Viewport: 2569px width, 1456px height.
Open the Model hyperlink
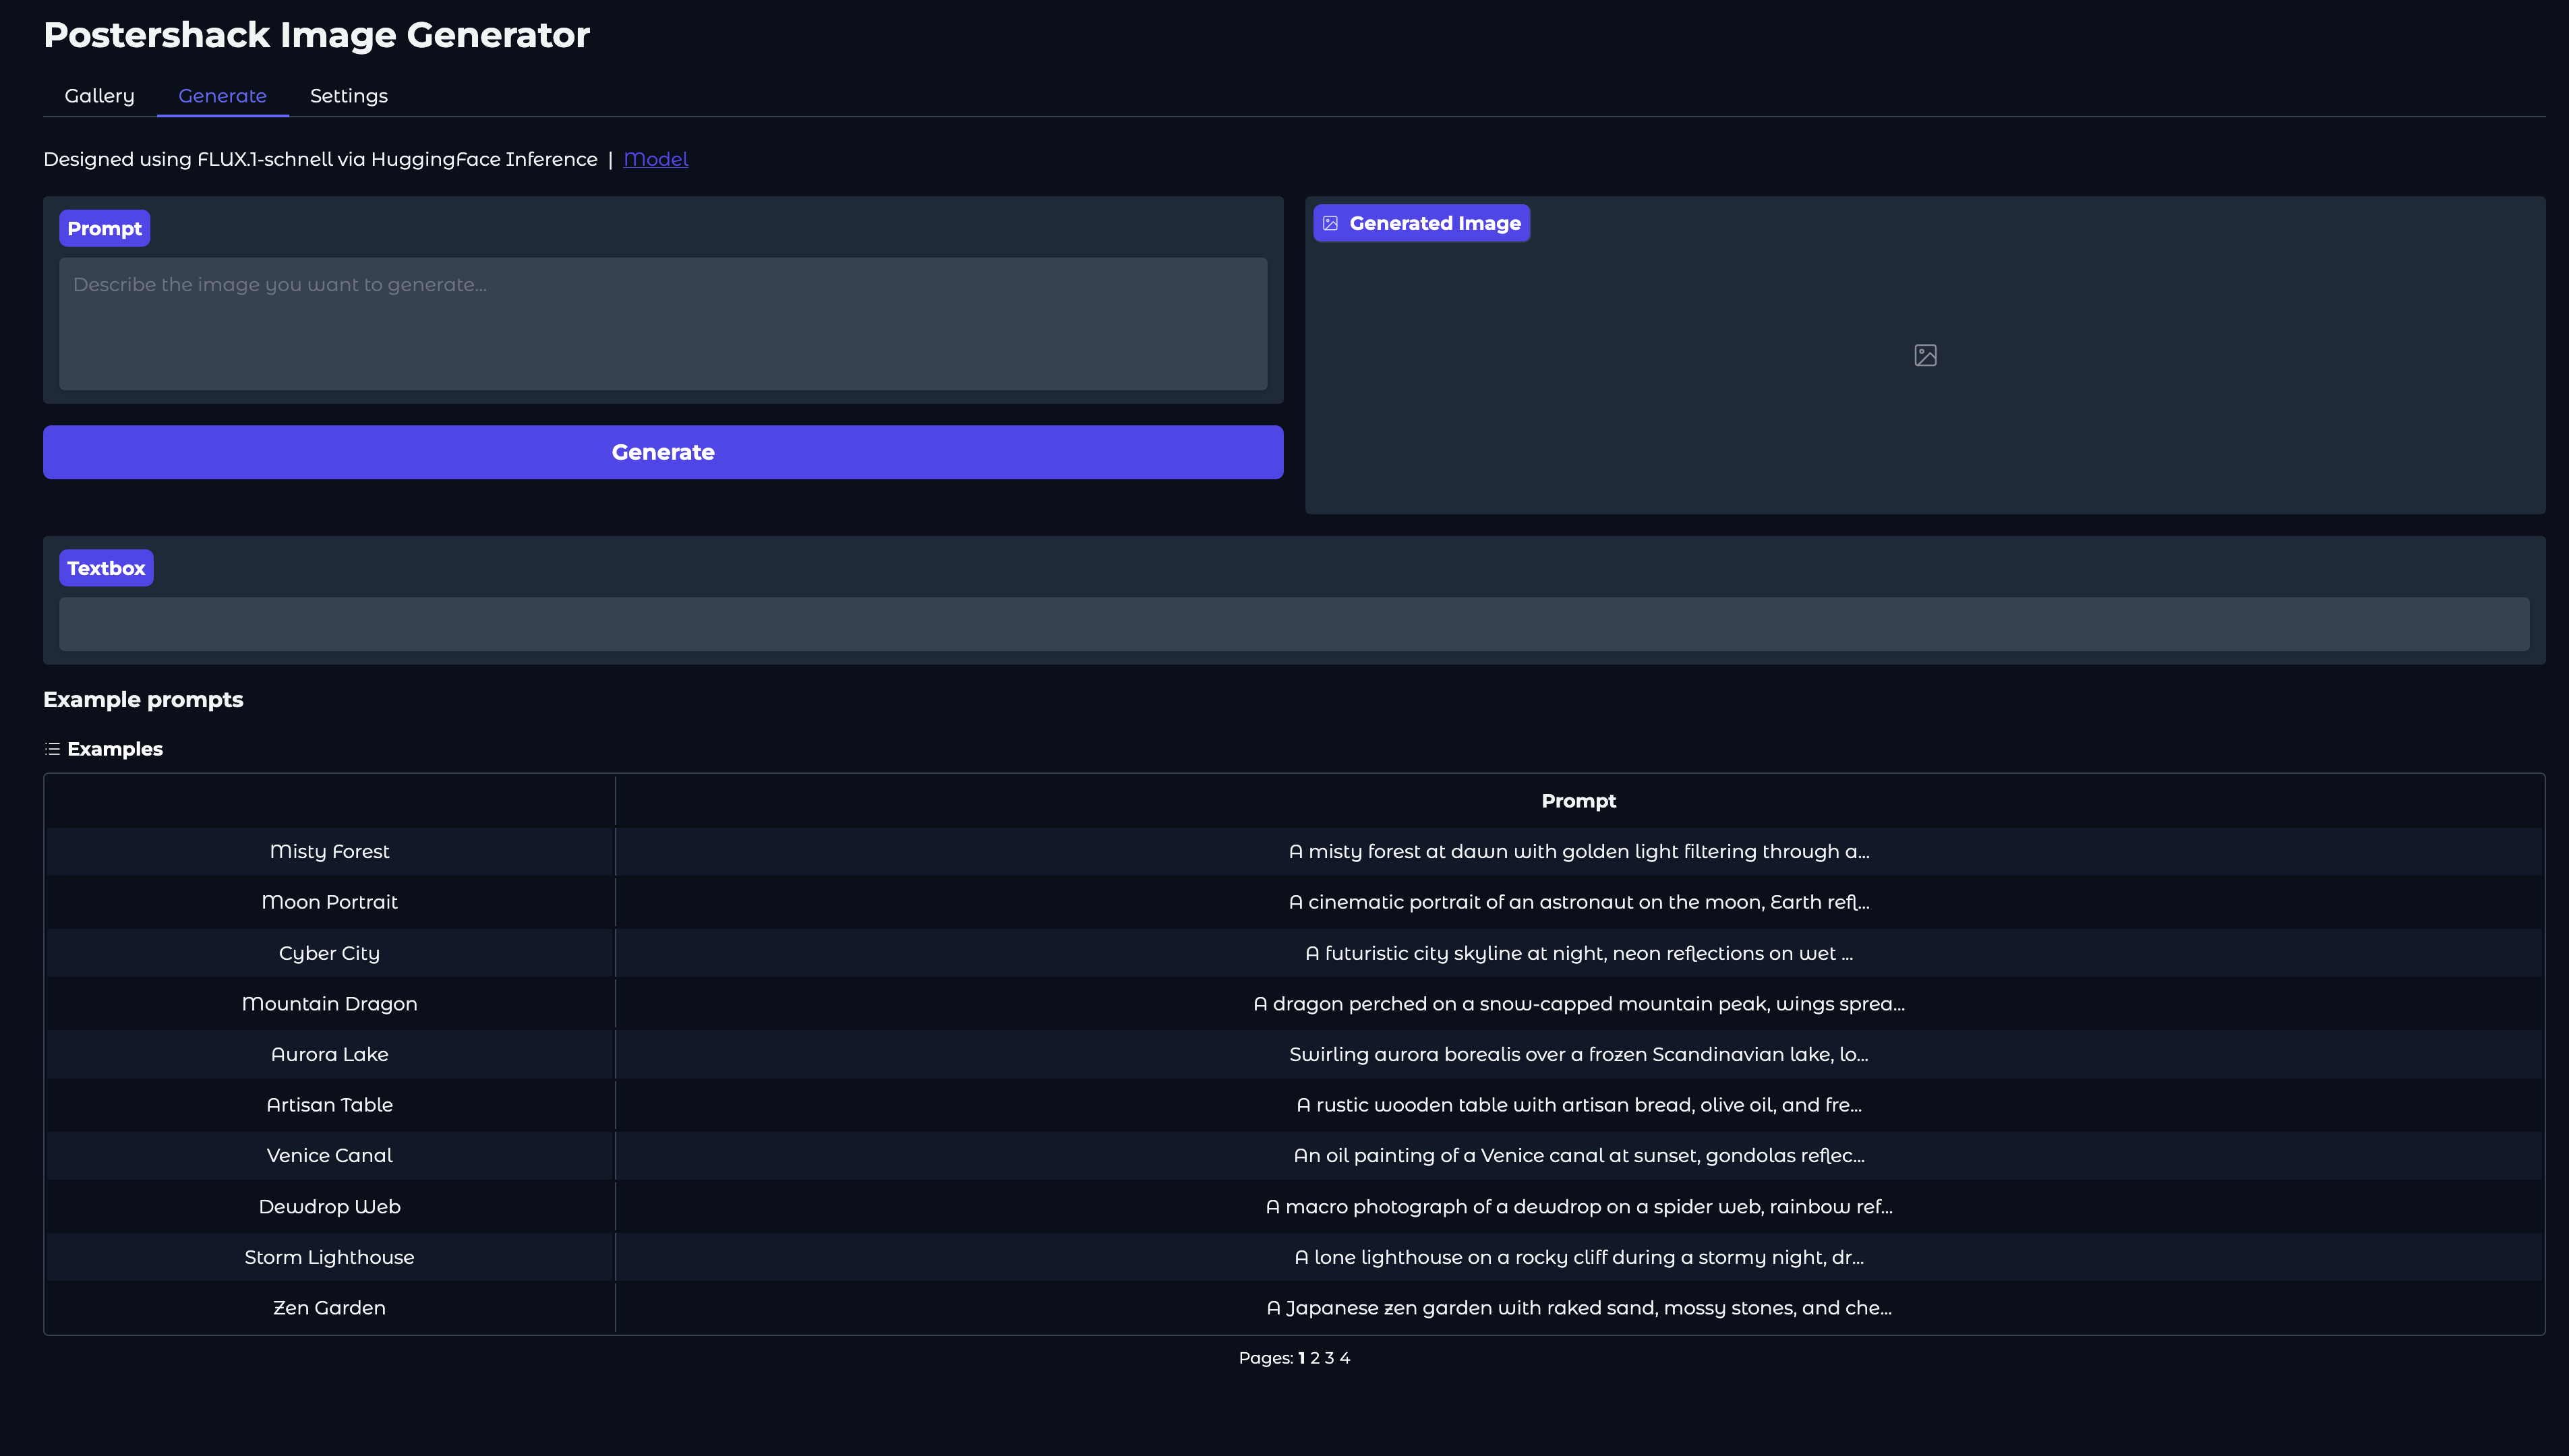(655, 159)
